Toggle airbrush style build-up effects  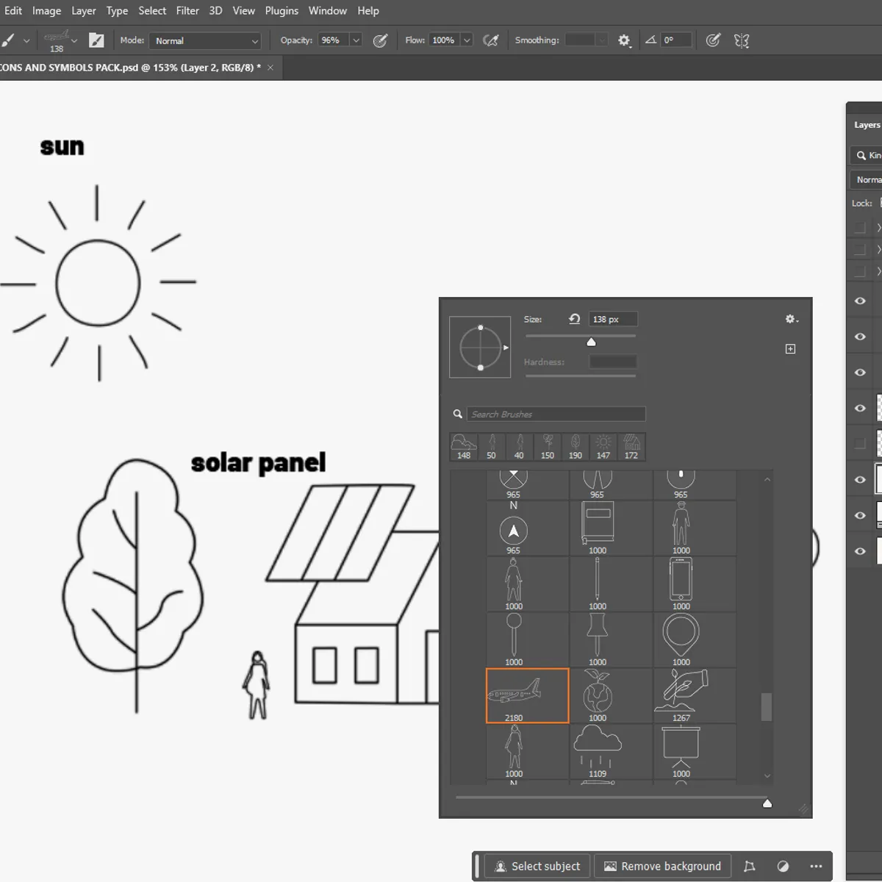click(x=492, y=40)
